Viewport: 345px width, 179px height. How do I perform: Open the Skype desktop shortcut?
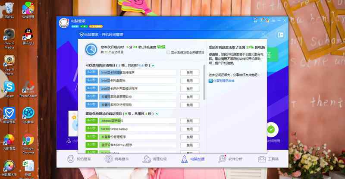9,89
